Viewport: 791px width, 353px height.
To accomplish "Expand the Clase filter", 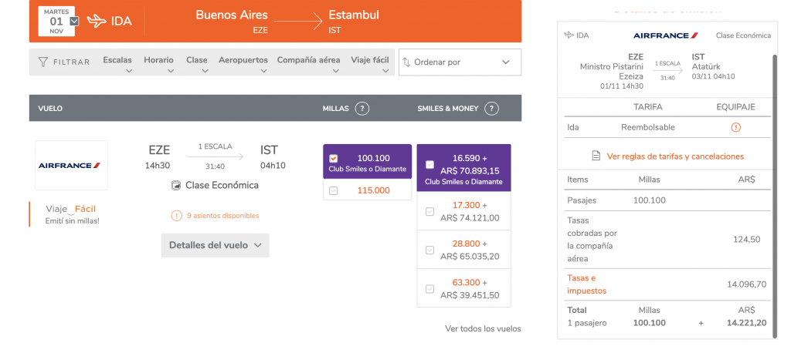I will (x=197, y=63).
